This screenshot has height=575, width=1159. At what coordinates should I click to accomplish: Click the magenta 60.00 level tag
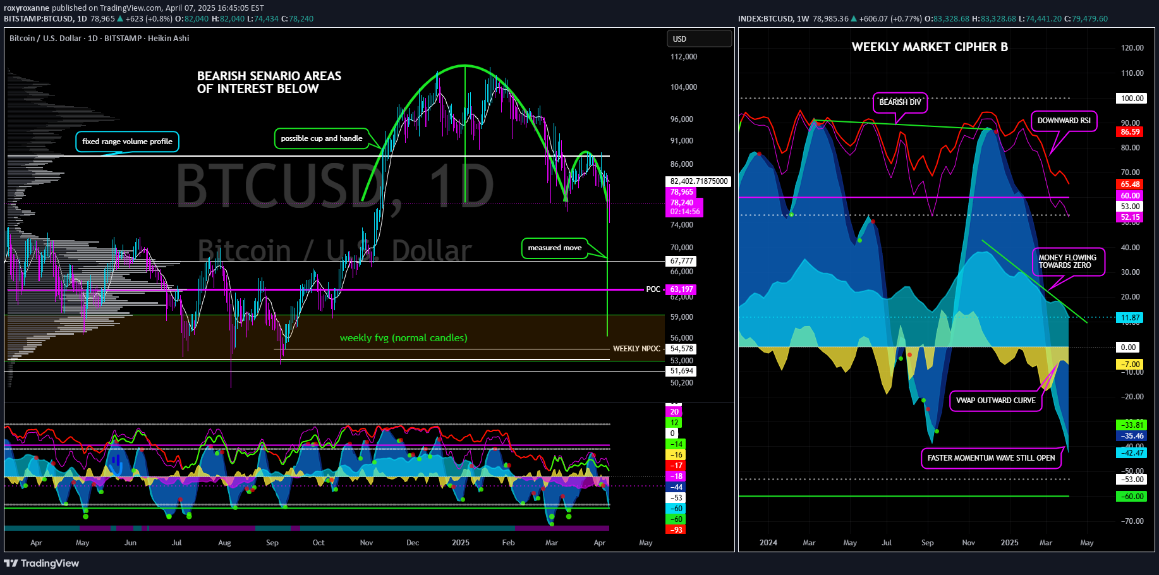point(1131,196)
